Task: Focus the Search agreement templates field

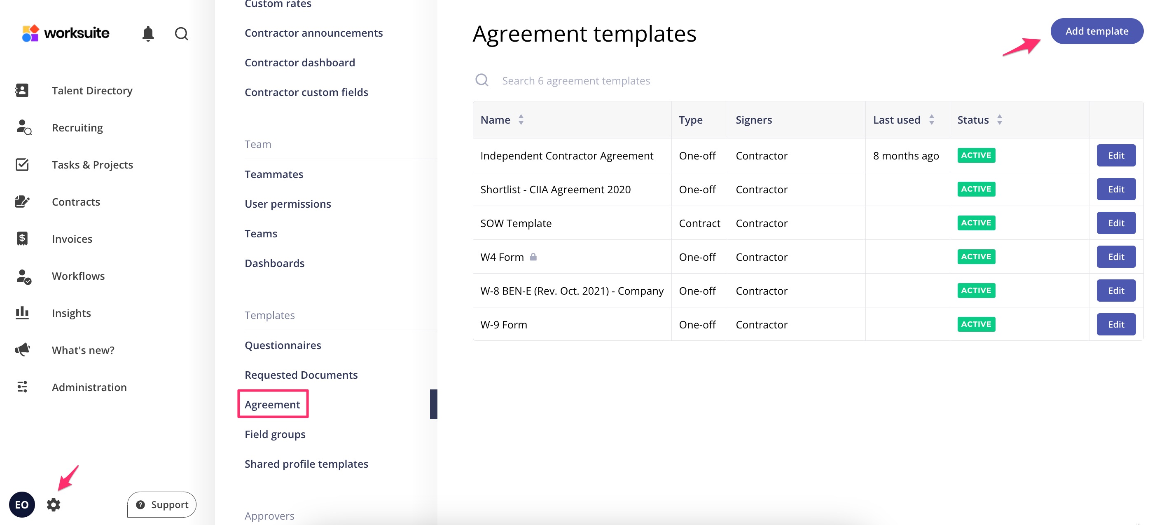Action: 575,81
